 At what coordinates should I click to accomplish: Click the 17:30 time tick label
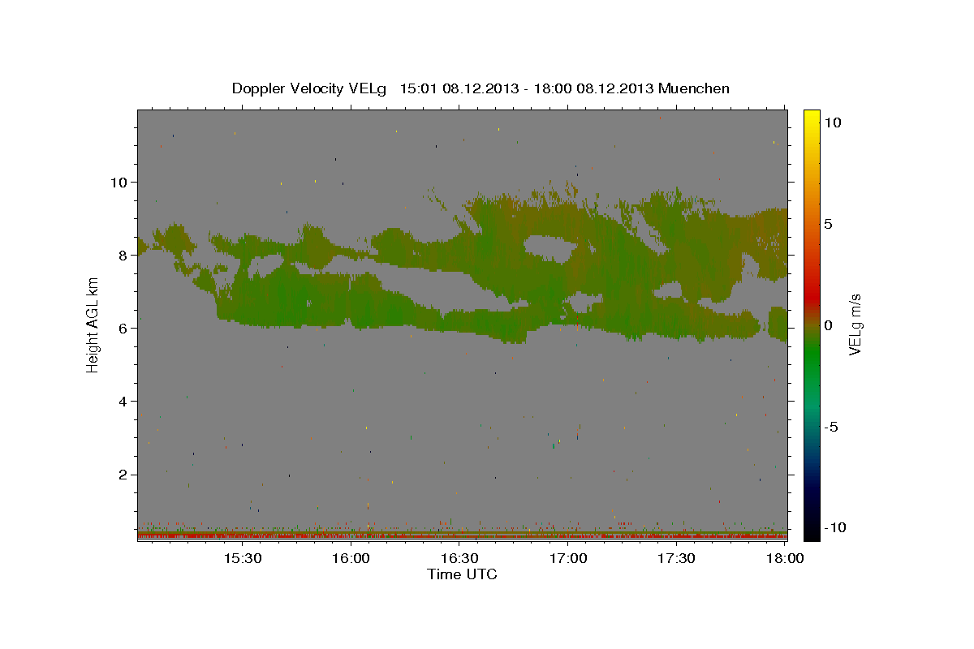click(676, 558)
